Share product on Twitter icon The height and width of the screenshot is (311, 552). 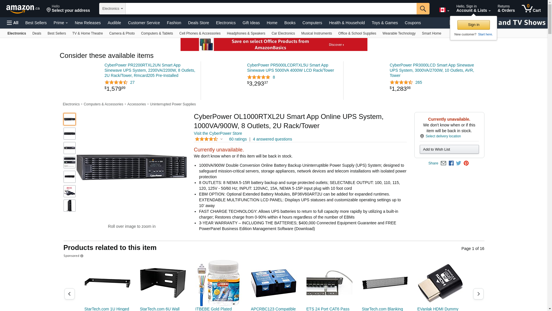tap(459, 163)
